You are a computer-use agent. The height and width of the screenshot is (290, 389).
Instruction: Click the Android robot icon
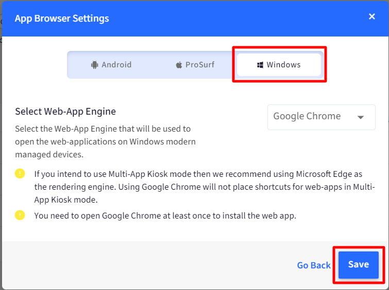(94, 65)
